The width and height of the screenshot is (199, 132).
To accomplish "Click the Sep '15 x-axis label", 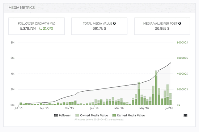I will 44,108.
